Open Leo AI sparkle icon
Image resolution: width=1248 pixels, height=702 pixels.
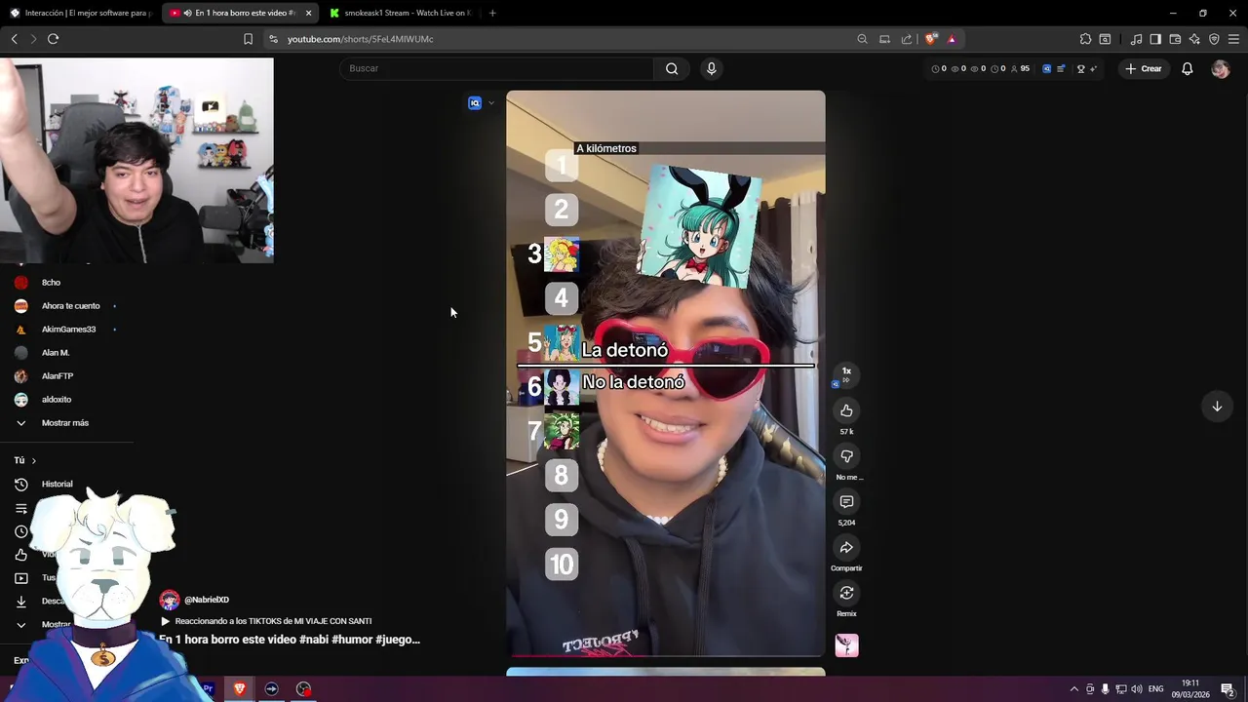(1194, 39)
